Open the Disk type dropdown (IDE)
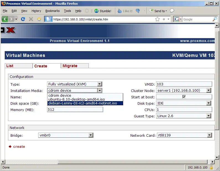The image size is (220, 171). click(183, 103)
